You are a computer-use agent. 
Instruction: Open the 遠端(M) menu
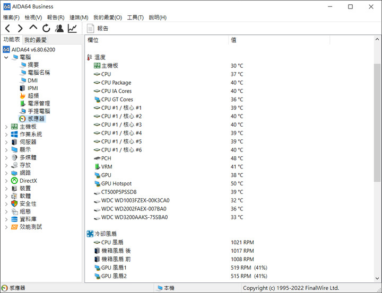[x=79, y=17]
